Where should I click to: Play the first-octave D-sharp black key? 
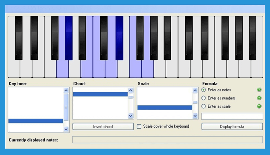click(x=34, y=38)
